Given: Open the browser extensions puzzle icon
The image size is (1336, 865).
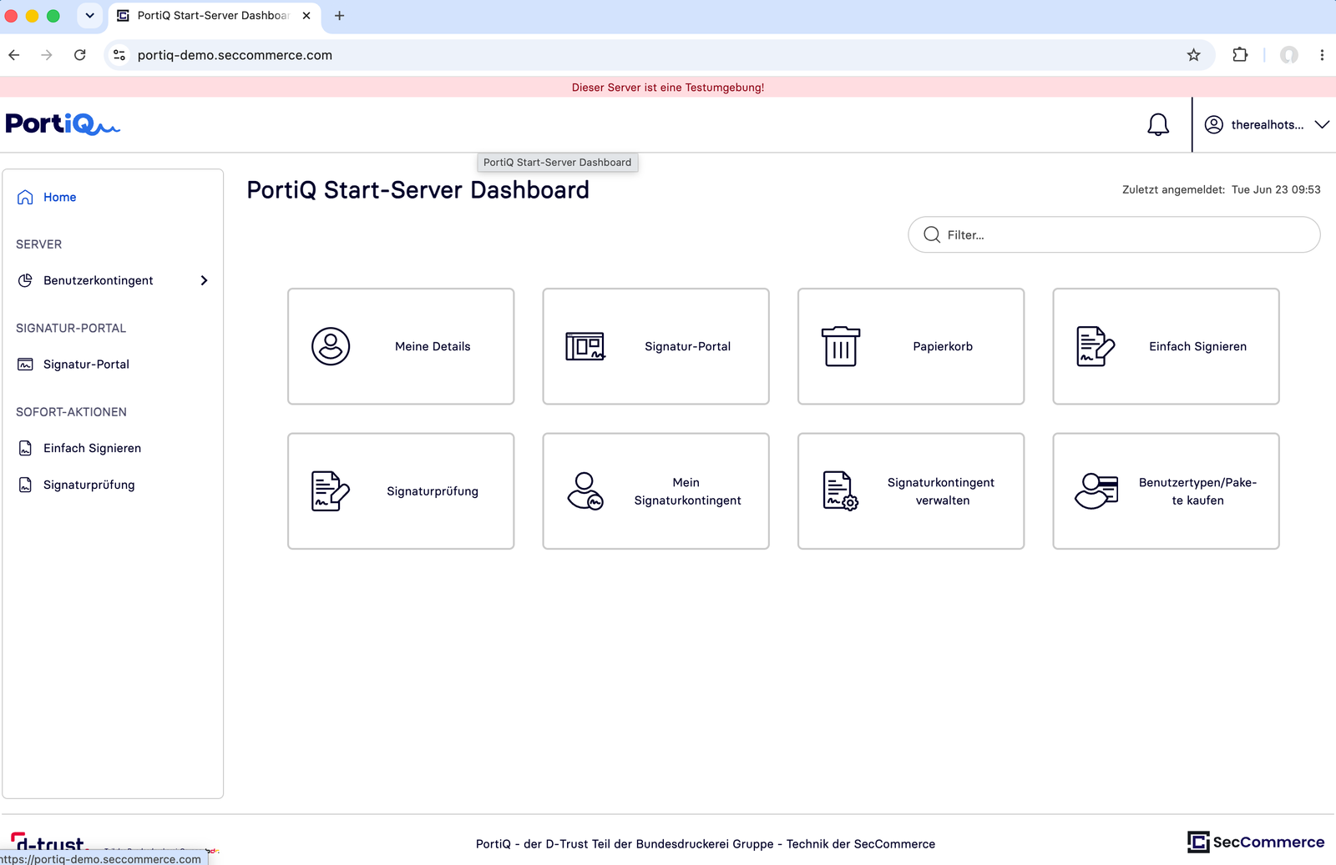Looking at the screenshot, I should tap(1240, 55).
